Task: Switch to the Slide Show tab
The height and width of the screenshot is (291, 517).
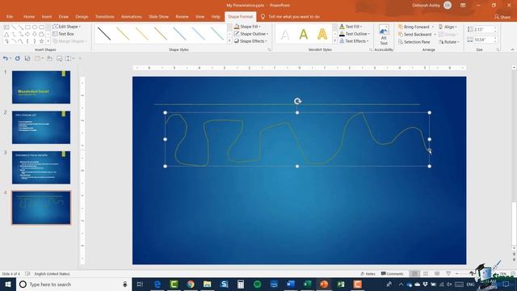Action: (158, 16)
